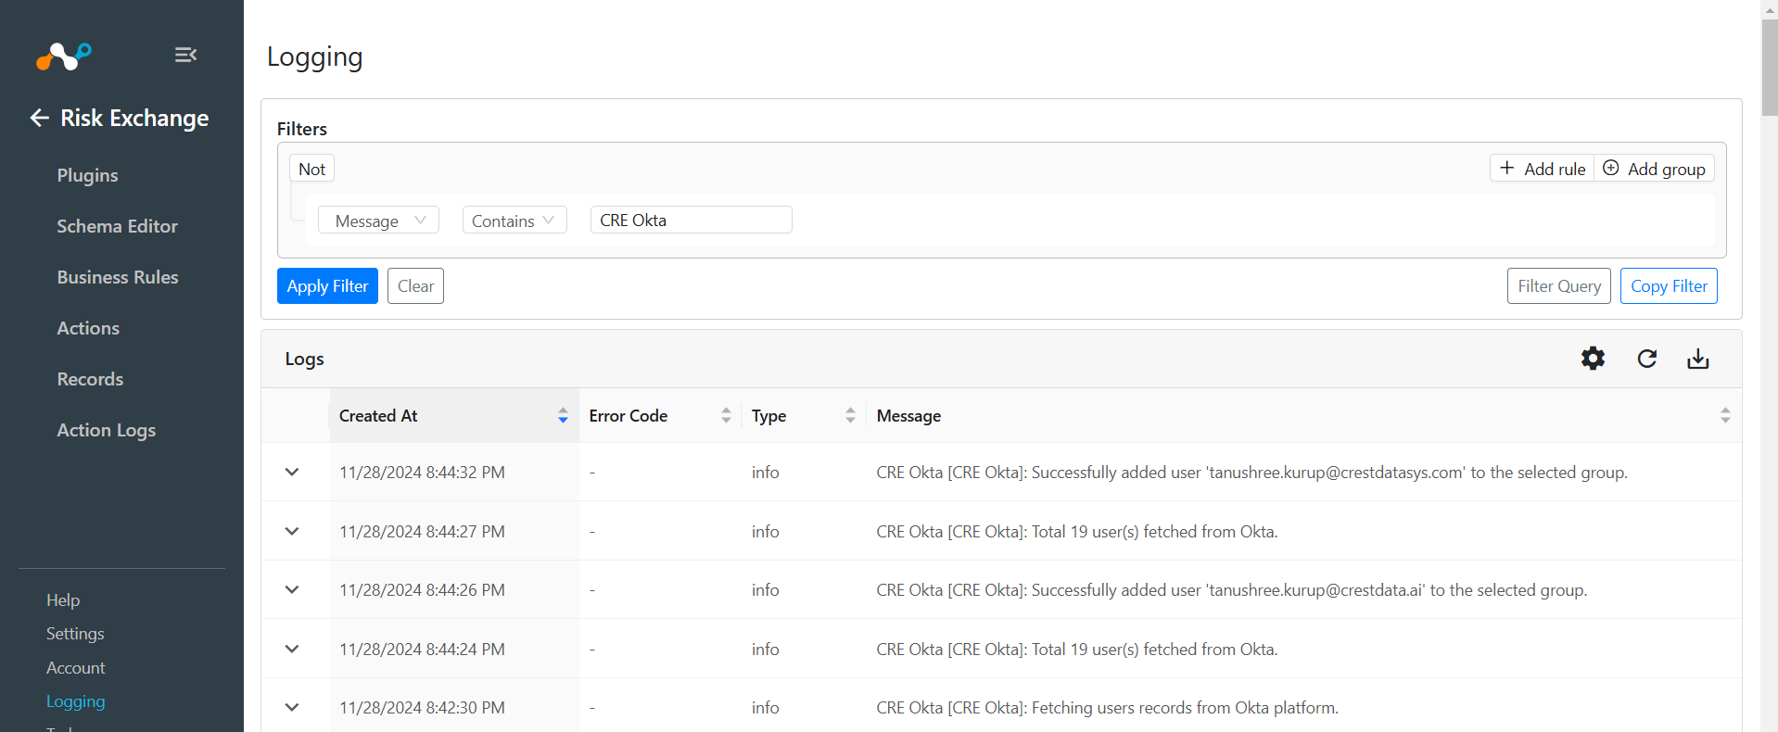The width and height of the screenshot is (1778, 732).
Task: Click 'Total 19 user(s)' message at 8:44:24 PM
Action: click(x=1076, y=650)
